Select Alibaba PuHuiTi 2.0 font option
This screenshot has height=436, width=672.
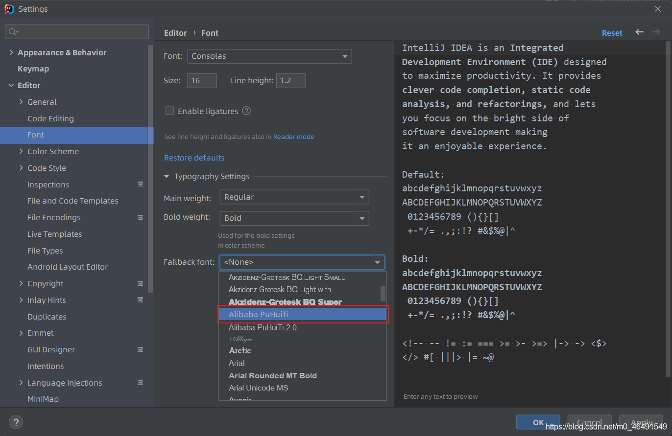(x=303, y=327)
